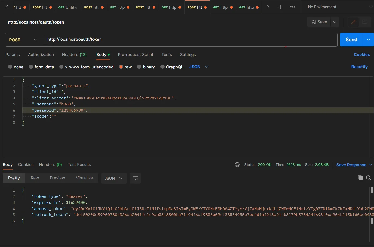Open the tab options three-dots menu
This screenshot has width=374, height=247.
point(293,7)
